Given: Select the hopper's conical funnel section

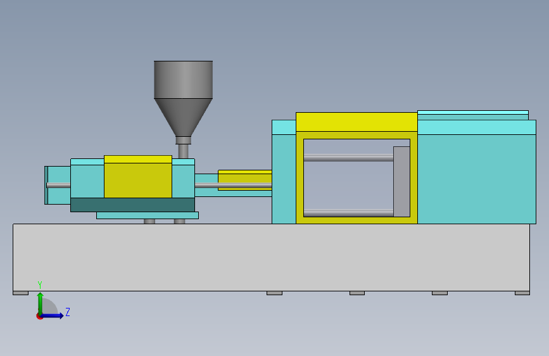Looking at the screenshot, I should tap(183, 117).
